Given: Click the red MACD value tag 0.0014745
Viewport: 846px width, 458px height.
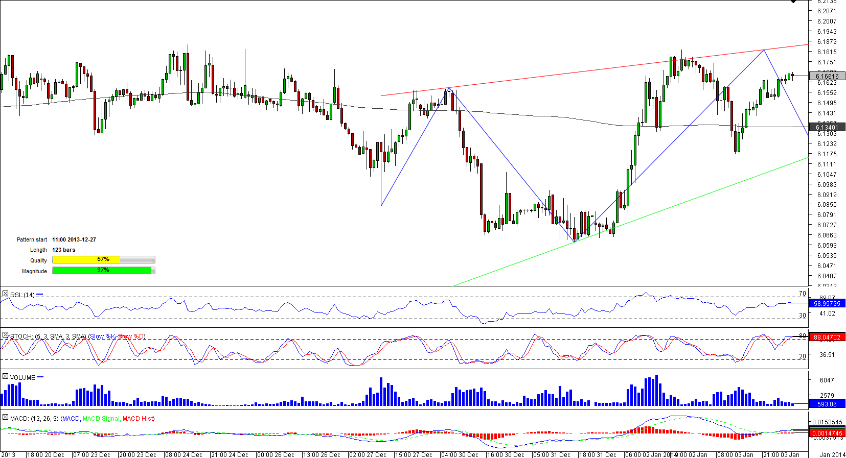Looking at the screenshot, I should click(x=827, y=433).
